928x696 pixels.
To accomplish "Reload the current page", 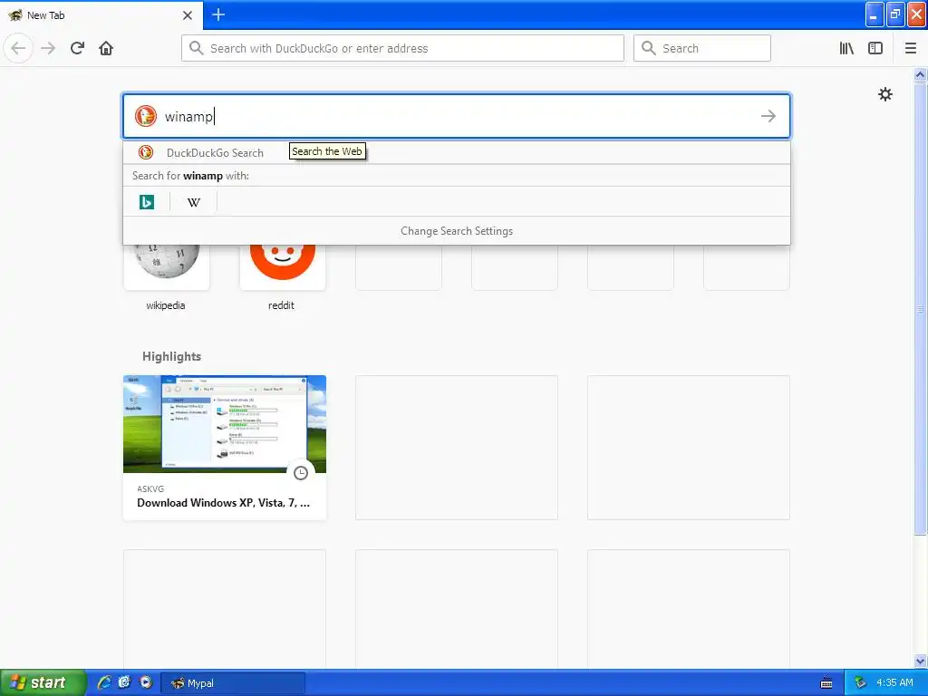I will pos(77,48).
